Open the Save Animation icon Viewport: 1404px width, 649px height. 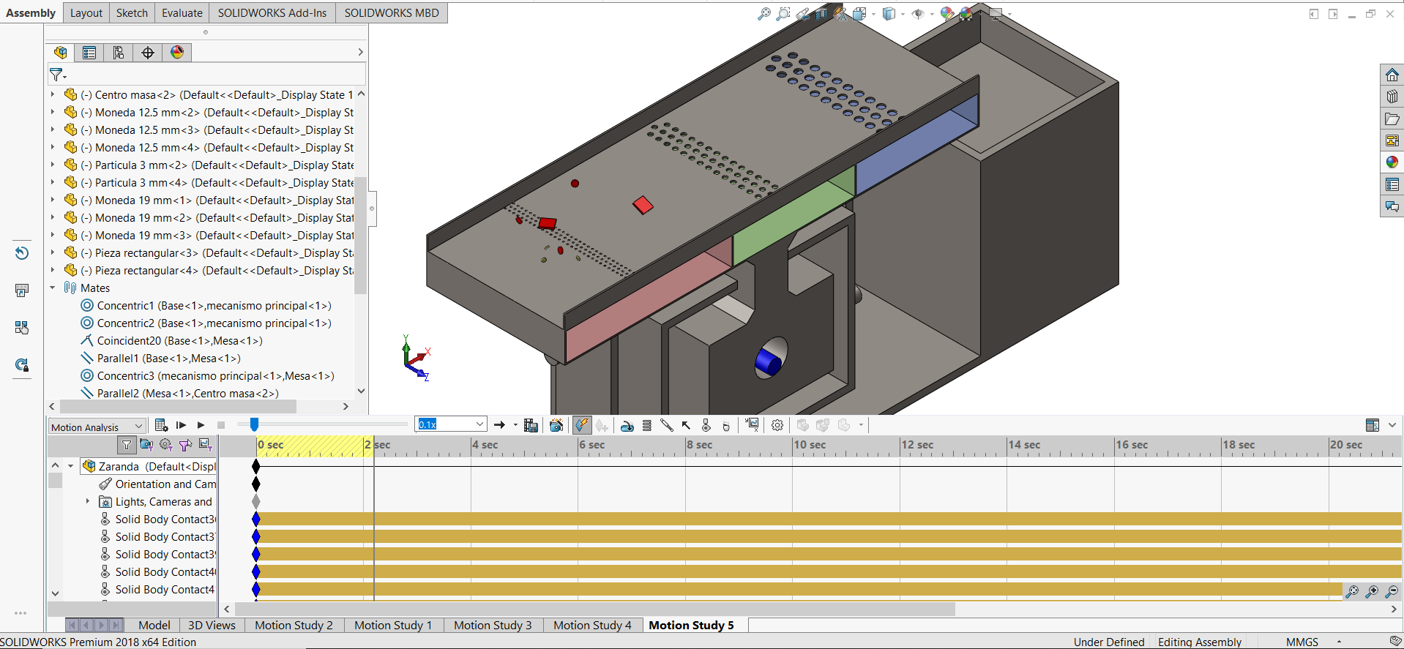(531, 425)
